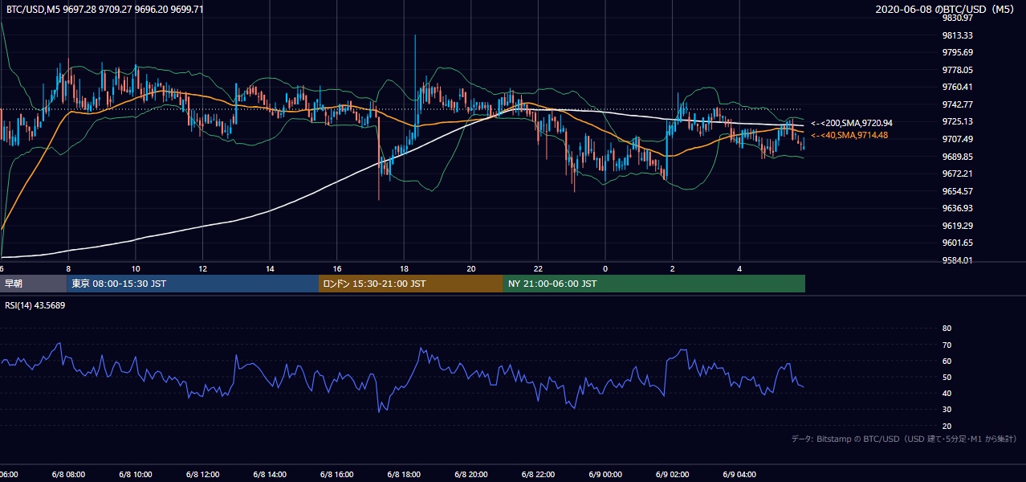The image size is (1026, 482).
Task: Click hour label 22 on price chart axis
Action: click(539, 268)
